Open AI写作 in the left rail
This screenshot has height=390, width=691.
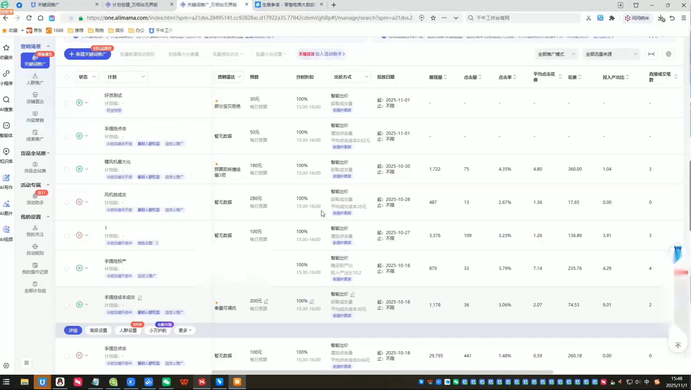pyautogui.click(x=6, y=181)
